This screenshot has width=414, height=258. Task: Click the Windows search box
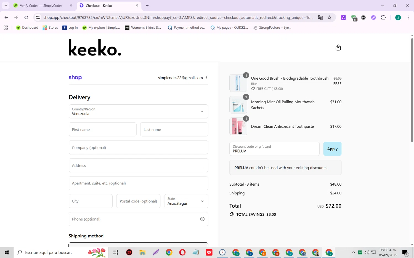point(61,252)
